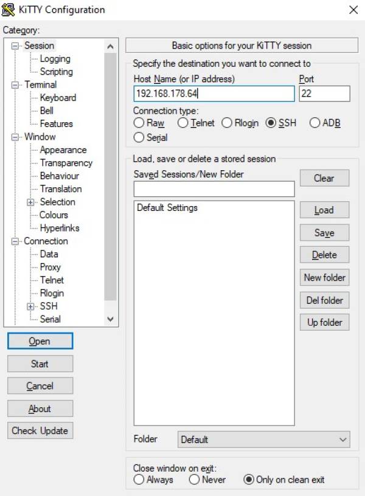This screenshot has width=365, height=496.
Task: Click the About button
Action: [x=40, y=408]
